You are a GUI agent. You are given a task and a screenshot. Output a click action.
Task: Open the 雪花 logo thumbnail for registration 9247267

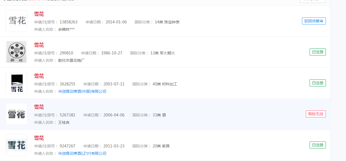click(17, 145)
